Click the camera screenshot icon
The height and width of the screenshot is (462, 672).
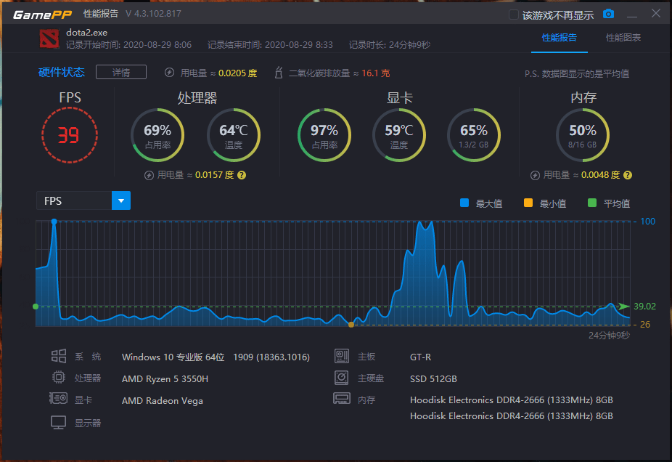tap(608, 14)
